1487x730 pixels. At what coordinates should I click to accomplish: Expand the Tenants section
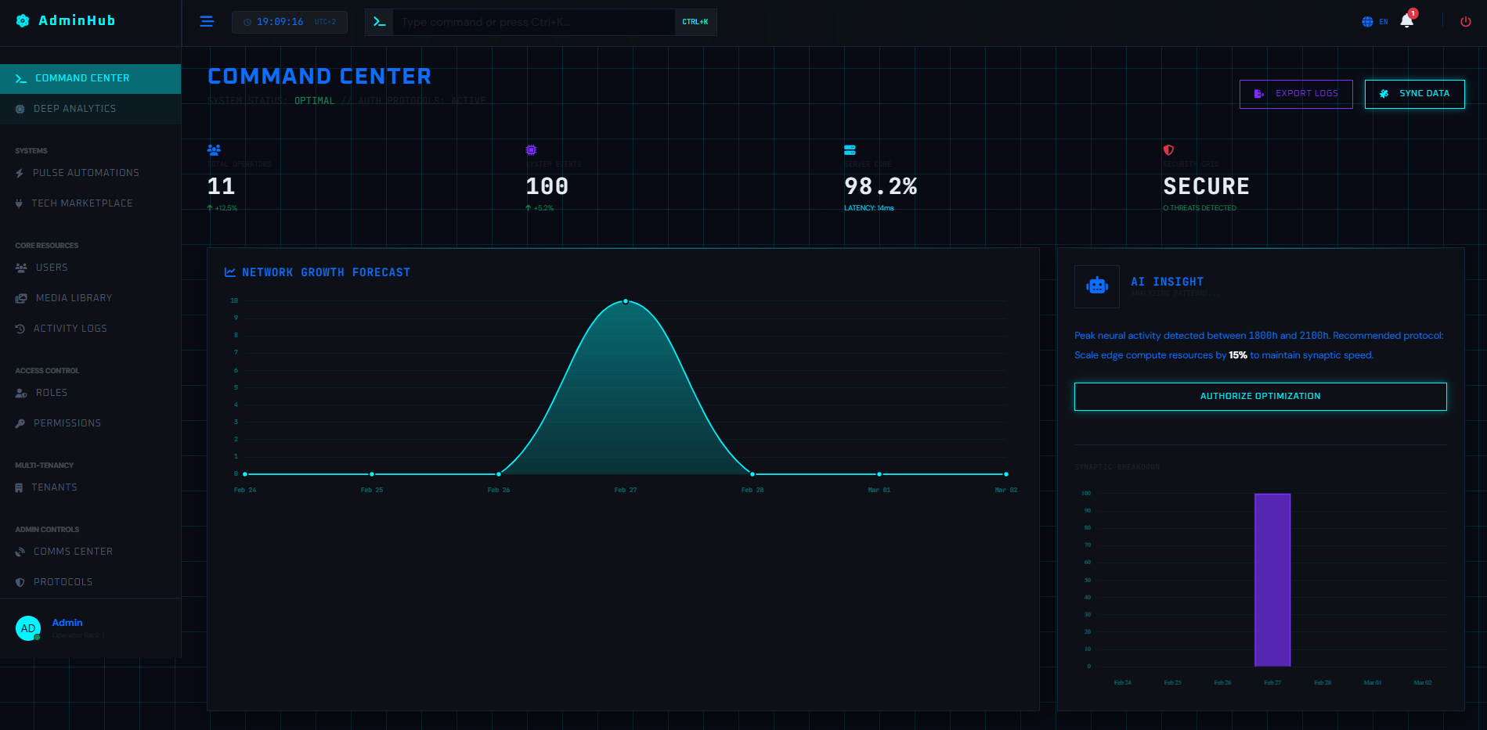[x=55, y=487]
